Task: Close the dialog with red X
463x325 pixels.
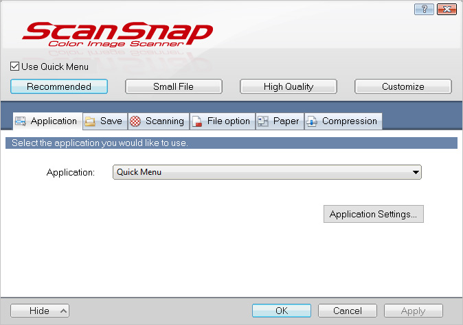Action: pos(447,9)
